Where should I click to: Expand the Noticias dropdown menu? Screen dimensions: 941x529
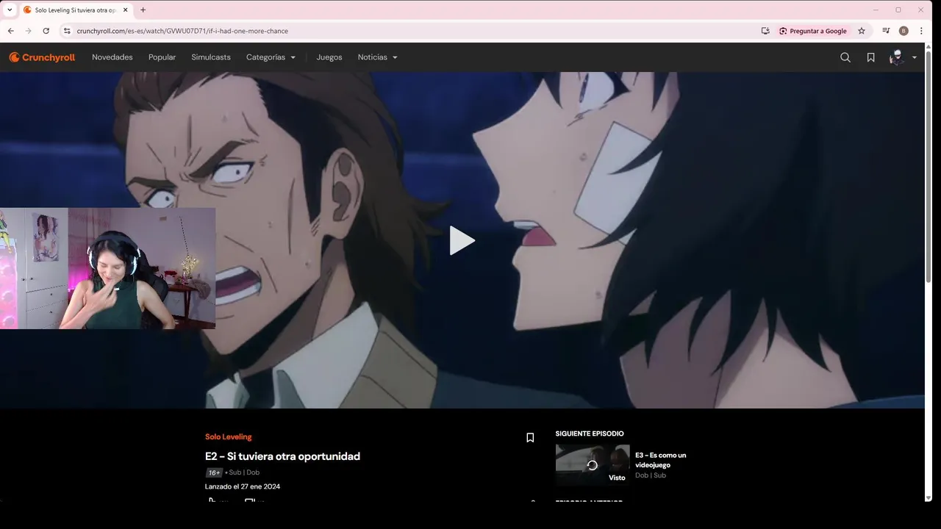377,57
